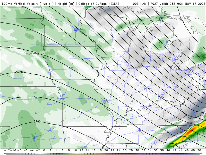Click the 30 colorbar tick label
Viewport: 206px width, 155px height.
pyautogui.click(x=137, y=150)
